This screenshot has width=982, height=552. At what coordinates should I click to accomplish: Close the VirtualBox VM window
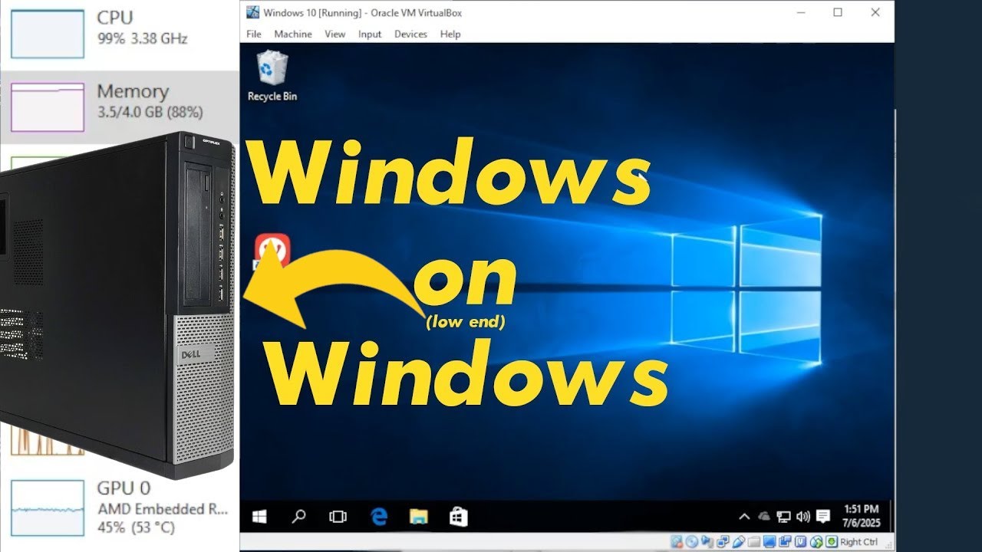click(x=875, y=12)
